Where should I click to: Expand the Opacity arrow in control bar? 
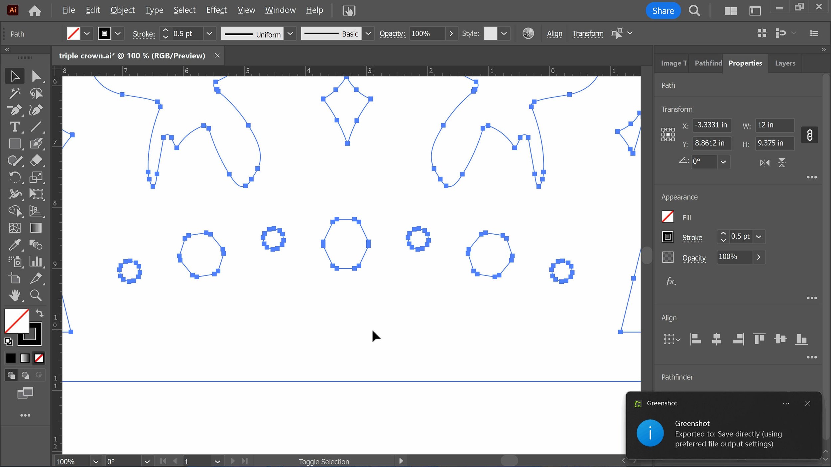click(x=451, y=34)
